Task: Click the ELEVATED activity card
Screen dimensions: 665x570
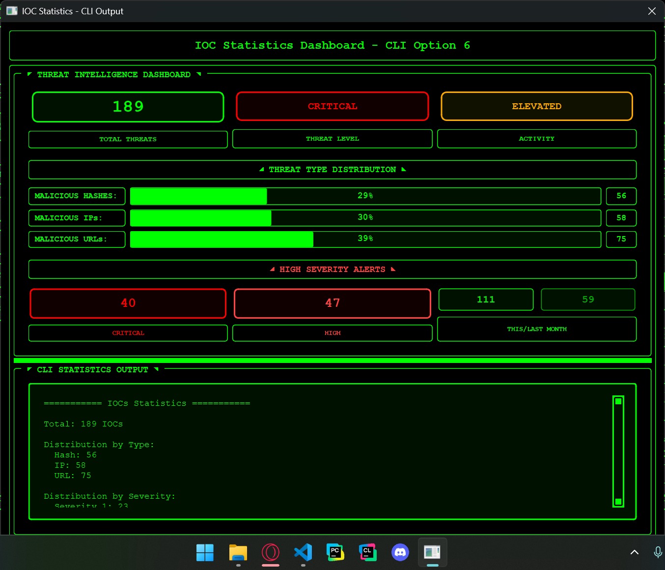Action: click(537, 106)
